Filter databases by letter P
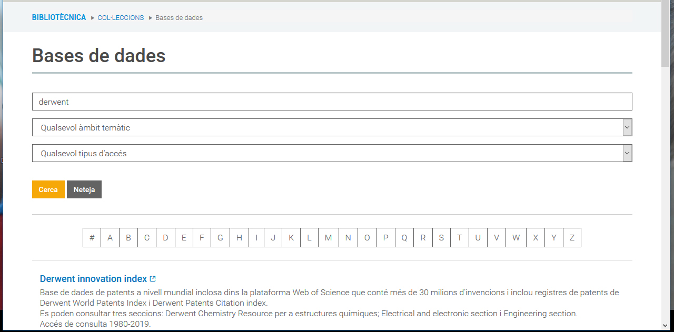Screen dimensions: 674x332 pyautogui.click(x=385, y=238)
